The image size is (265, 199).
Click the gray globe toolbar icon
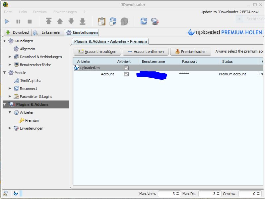[x=124, y=21]
